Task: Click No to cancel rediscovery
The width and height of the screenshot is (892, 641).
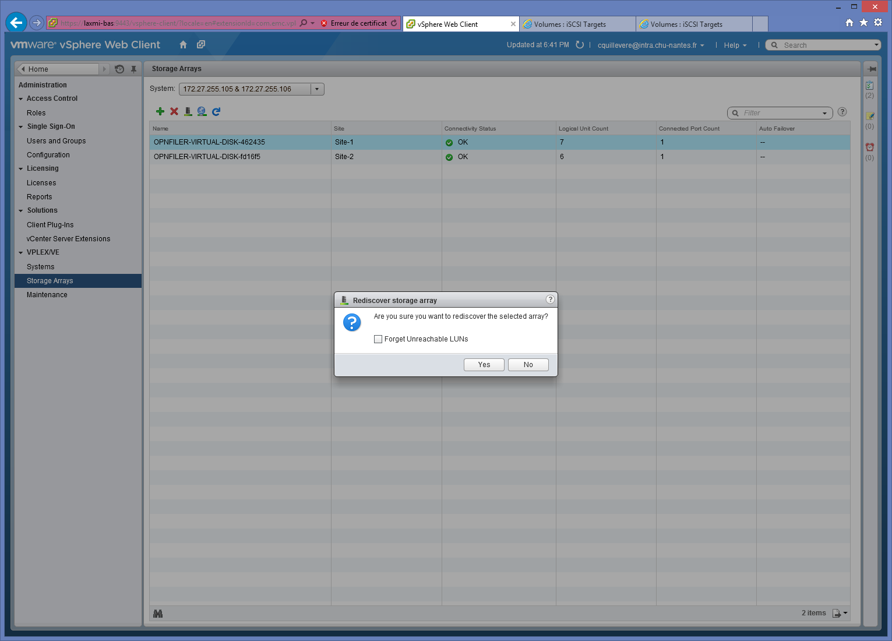Action: pos(528,365)
